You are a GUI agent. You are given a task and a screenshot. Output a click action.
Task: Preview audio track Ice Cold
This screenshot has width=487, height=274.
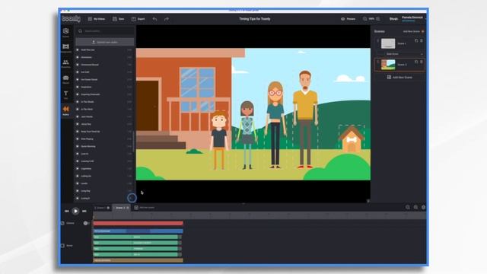click(x=78, y=72)
